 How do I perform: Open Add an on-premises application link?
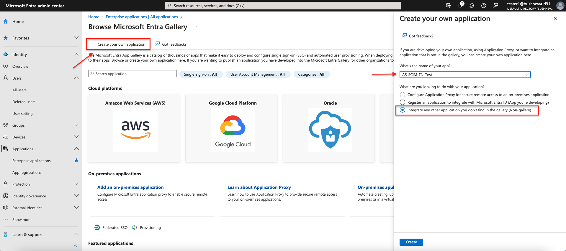[x=130, y=187]
